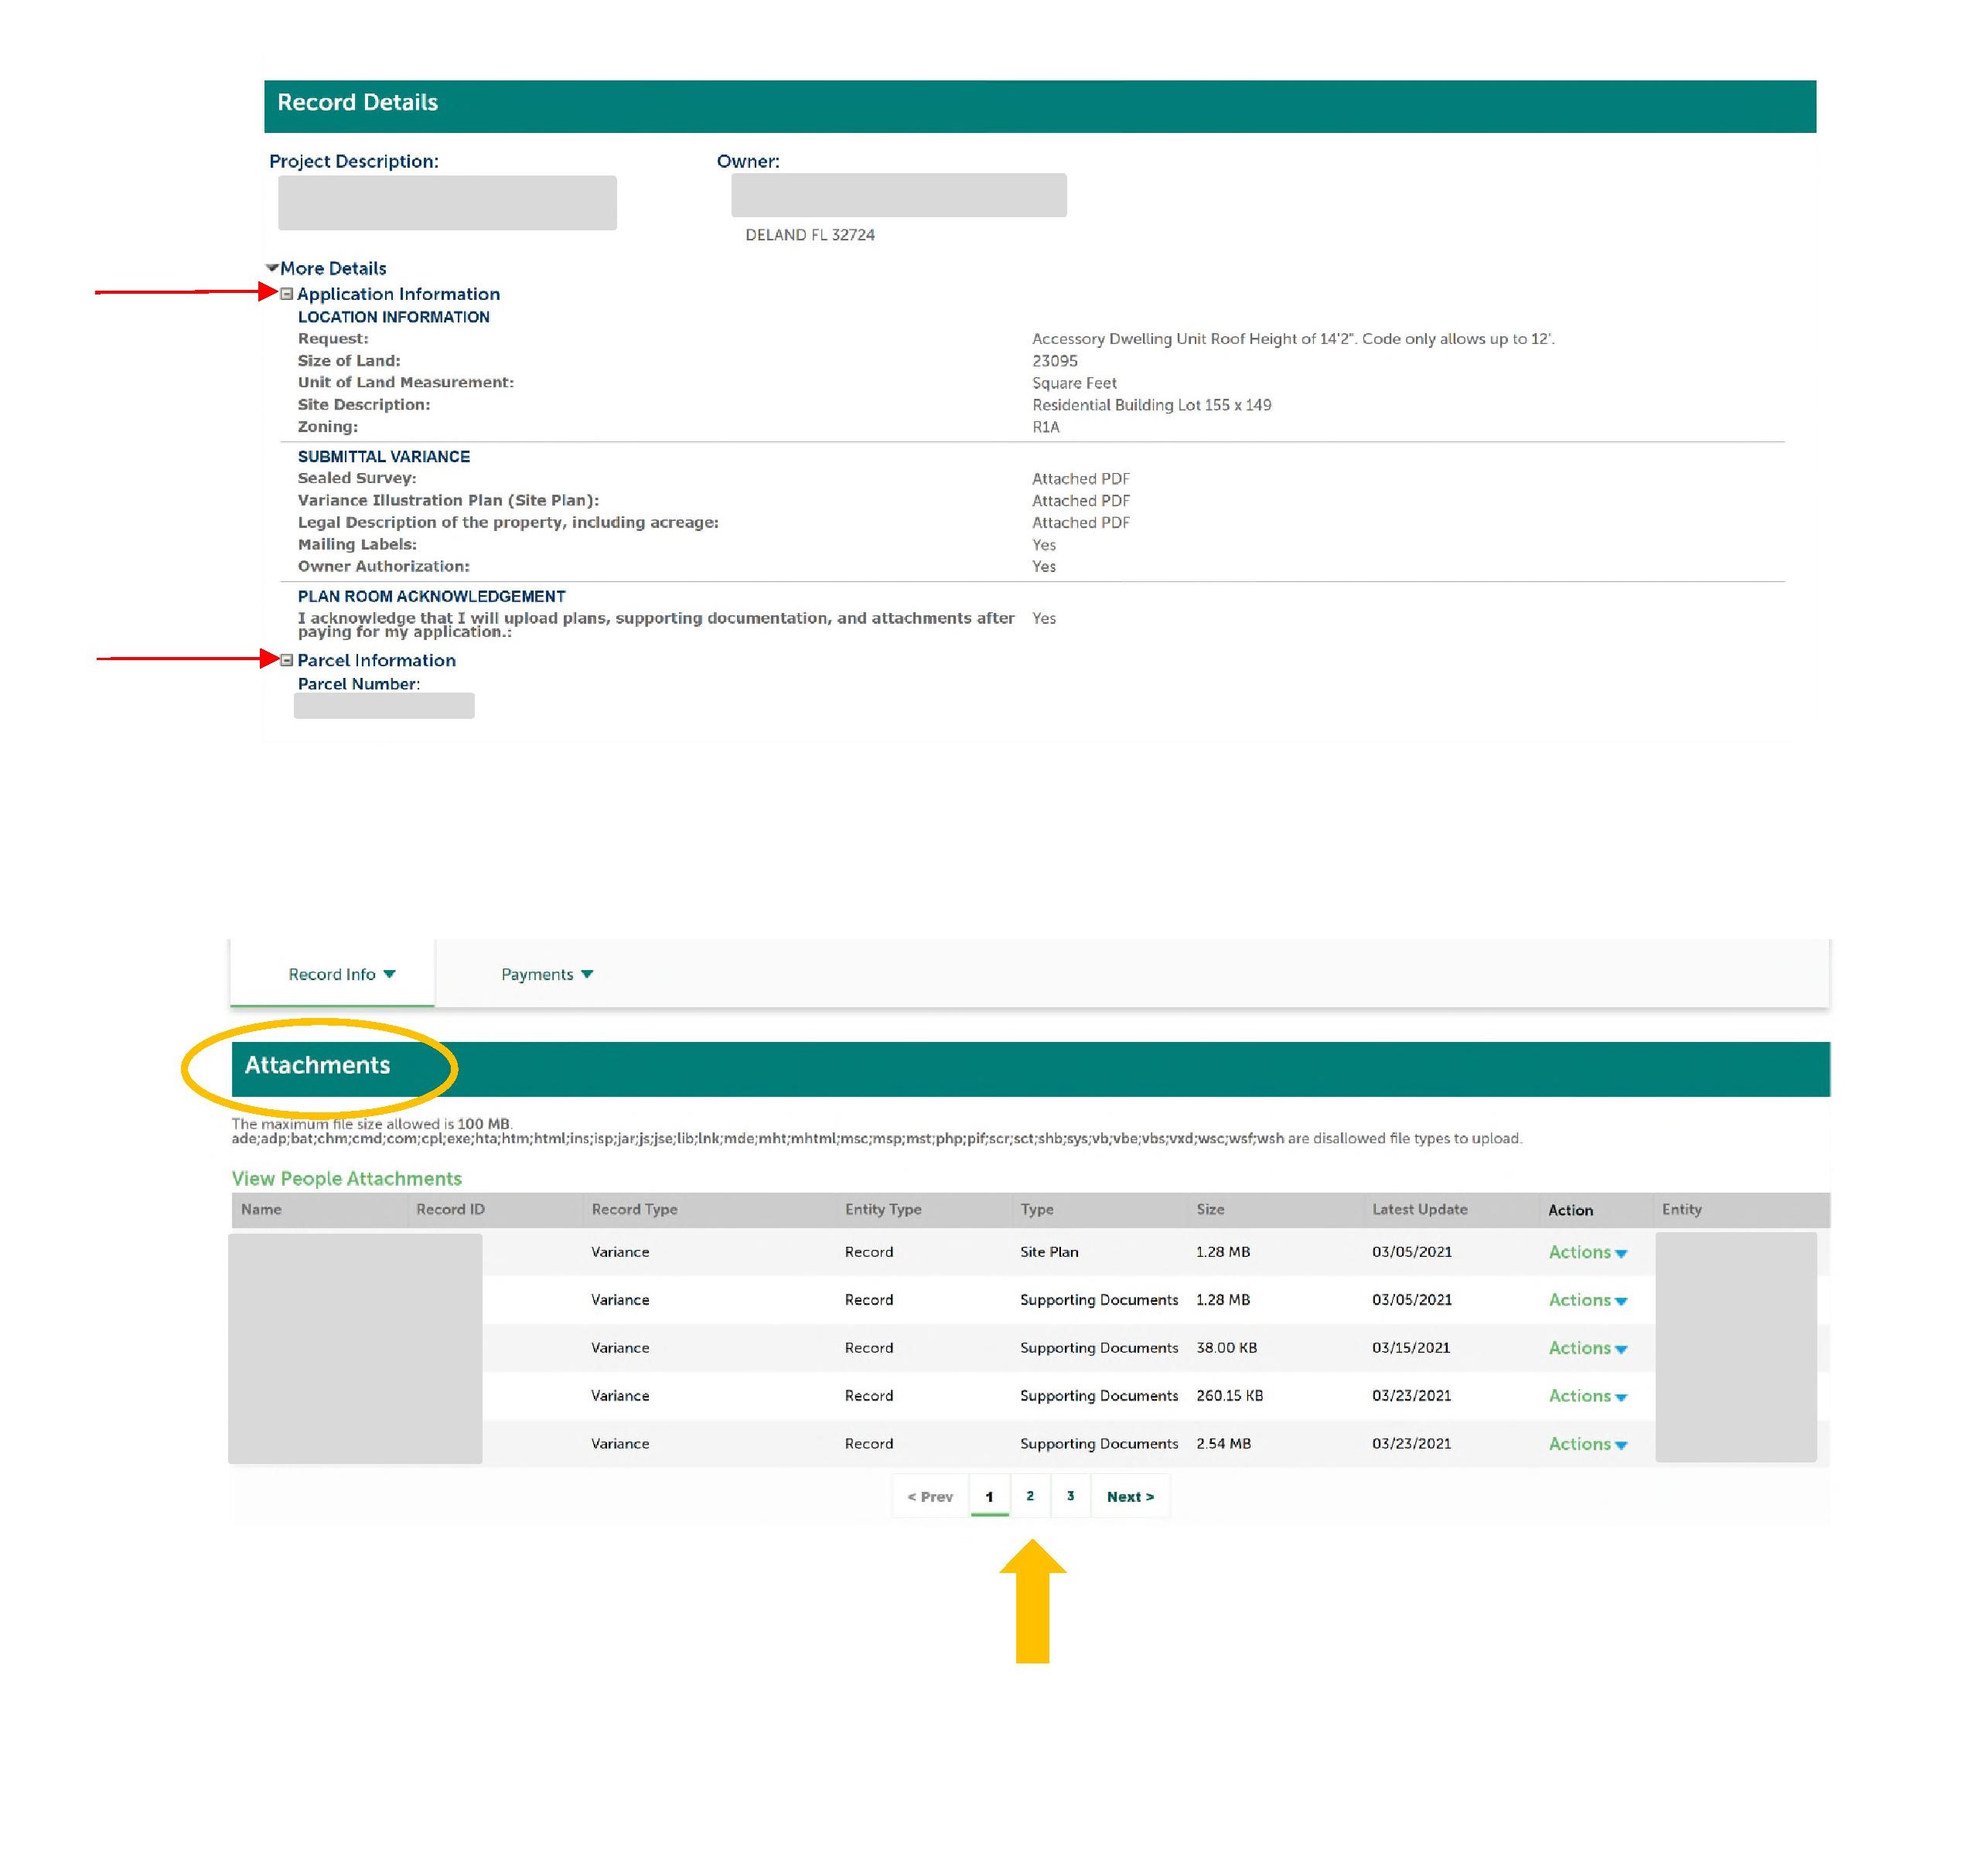Click Attached PDF for Sealed Survey

point(1080,479)
